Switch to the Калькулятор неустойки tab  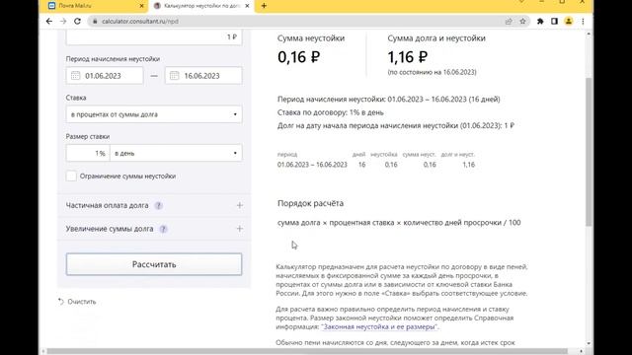[200, 6]
